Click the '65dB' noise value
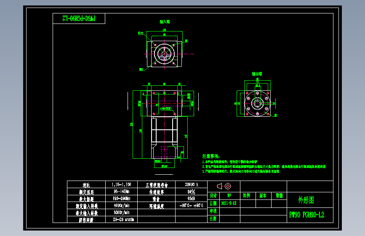 coord(192,199)
